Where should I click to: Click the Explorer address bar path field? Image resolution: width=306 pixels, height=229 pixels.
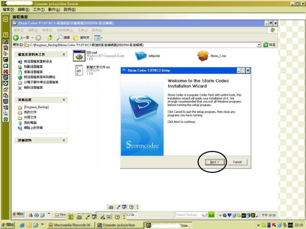pos(141,45)
